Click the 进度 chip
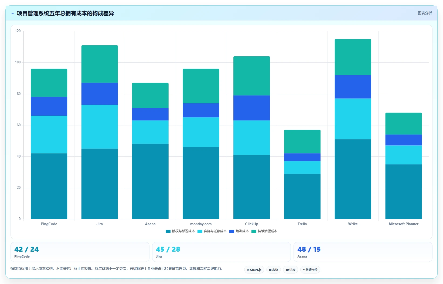 point(291,270)
